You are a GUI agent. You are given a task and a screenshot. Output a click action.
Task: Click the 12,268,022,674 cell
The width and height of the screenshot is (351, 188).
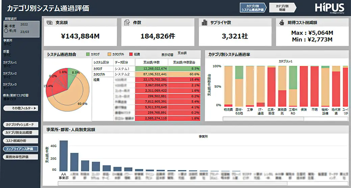[152, 69]
